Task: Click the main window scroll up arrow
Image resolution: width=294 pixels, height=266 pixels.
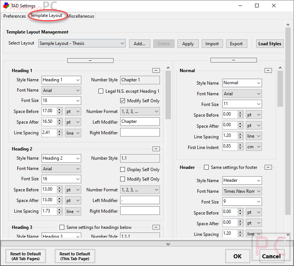Action: [x=288, y=25]
